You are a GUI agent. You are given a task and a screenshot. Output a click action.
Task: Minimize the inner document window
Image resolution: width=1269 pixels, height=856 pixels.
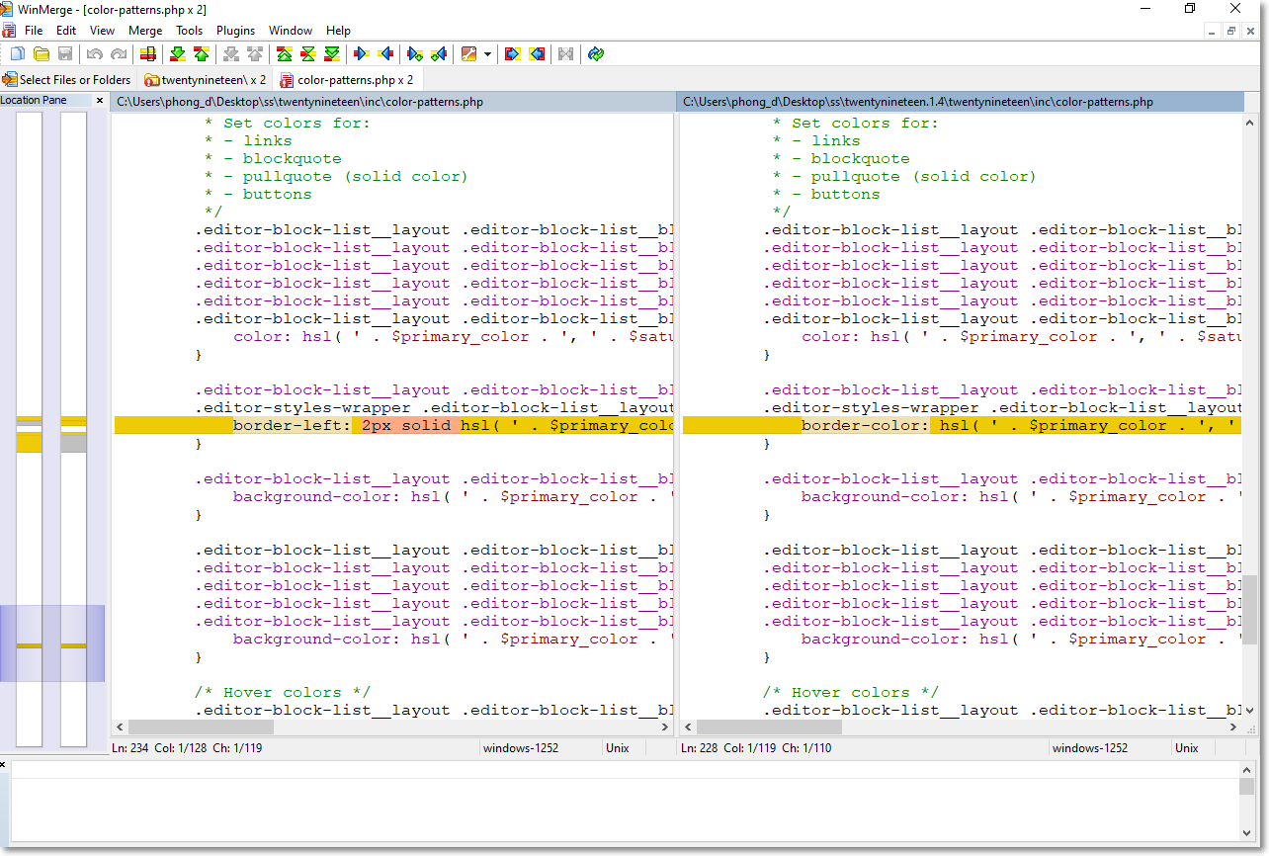[1213, 31]
